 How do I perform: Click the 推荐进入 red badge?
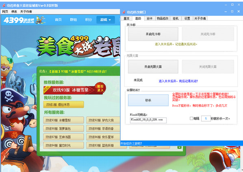100,88
